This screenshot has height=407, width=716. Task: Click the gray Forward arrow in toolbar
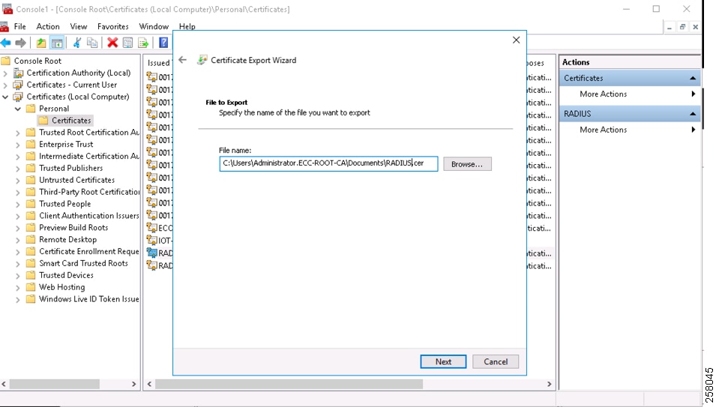click(x=20, y=43)
